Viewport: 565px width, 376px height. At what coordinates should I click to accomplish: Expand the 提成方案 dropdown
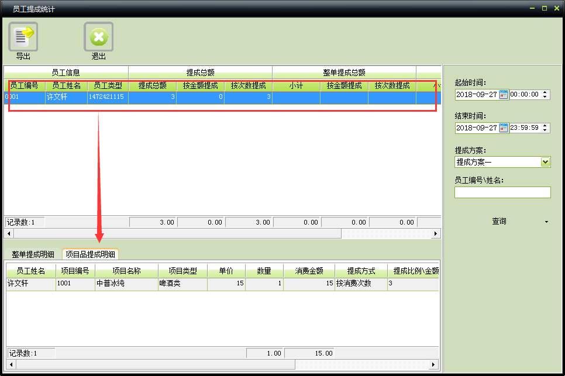pos(545,162)
